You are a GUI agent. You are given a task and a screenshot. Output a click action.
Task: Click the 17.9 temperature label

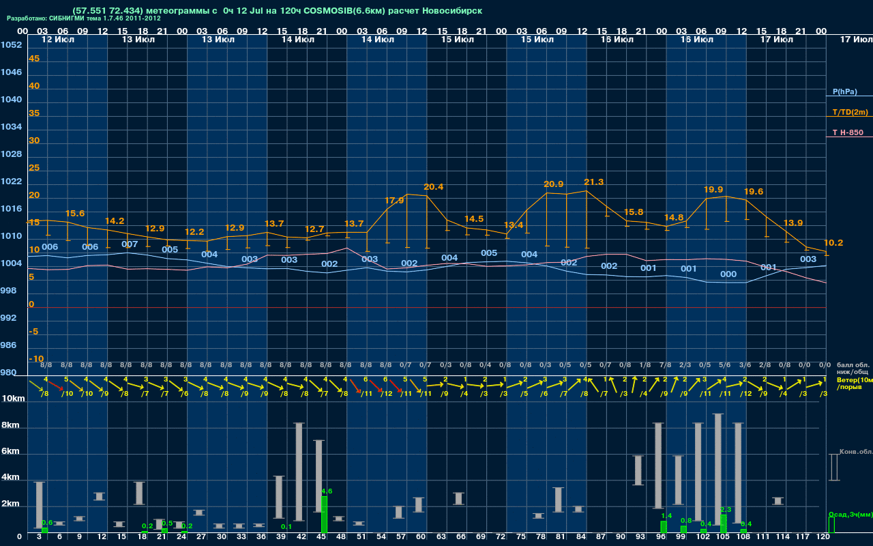394,201
